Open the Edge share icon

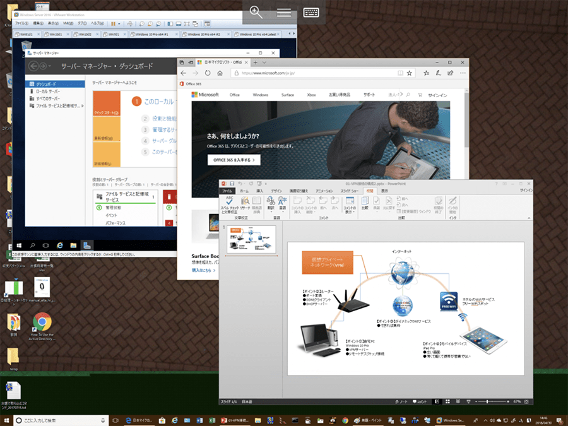coord(449,73)
